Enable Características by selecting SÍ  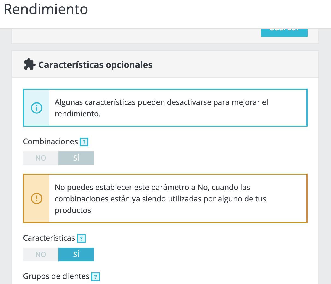[76, 255]
